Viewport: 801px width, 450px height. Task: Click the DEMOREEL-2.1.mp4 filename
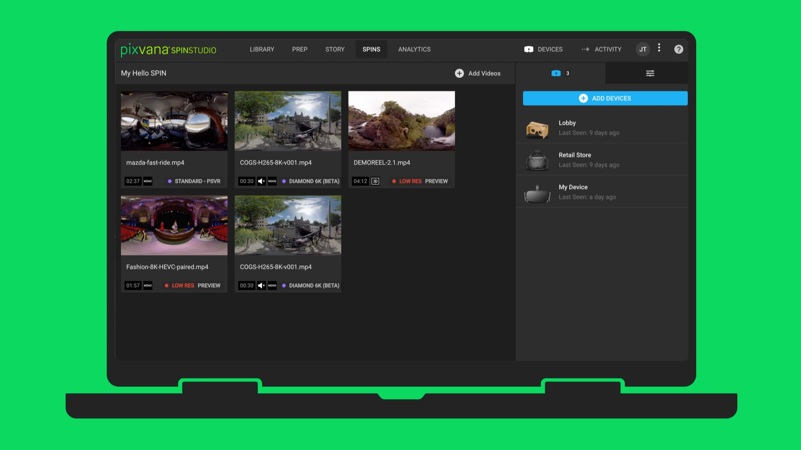(382, 162)
